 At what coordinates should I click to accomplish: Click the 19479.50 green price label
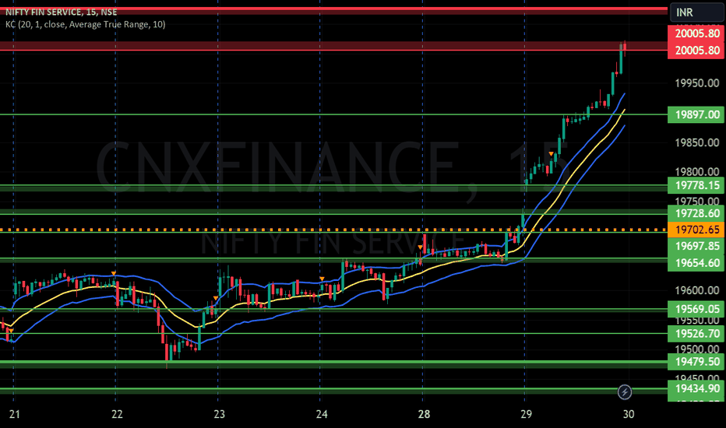tap(696, 361)
